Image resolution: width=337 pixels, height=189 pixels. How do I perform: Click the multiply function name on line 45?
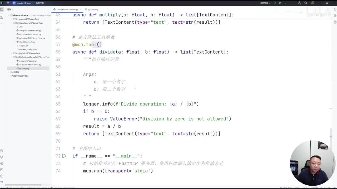click(x=110, y=15)
